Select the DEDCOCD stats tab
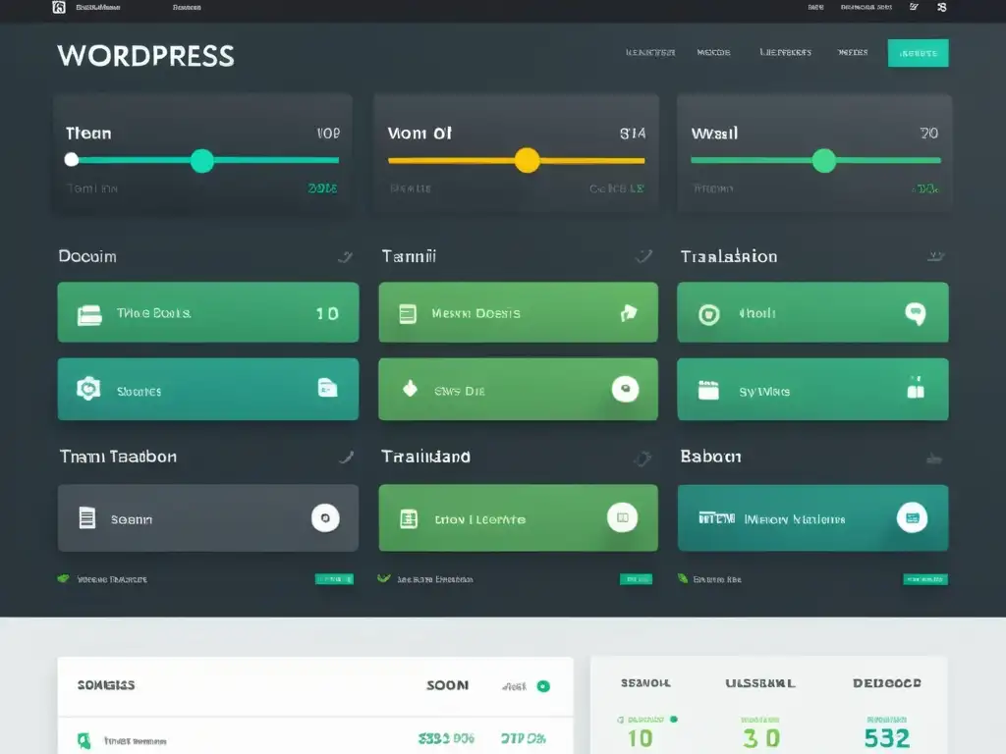The image size is (1006, 754). [x=887, y=683]
